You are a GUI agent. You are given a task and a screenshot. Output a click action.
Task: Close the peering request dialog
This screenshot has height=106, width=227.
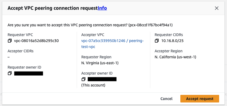coord(217,8)
